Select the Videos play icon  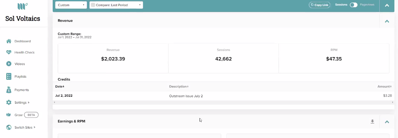(x=9, y=64)
